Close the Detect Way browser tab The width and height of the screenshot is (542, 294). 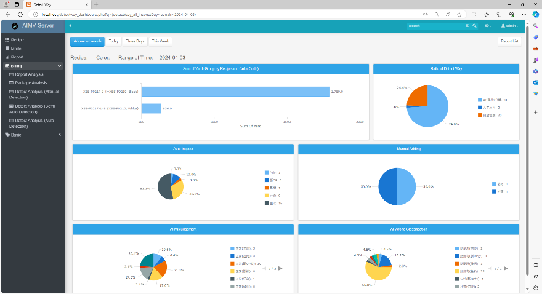pyautogui.click(x=86, y=4)
